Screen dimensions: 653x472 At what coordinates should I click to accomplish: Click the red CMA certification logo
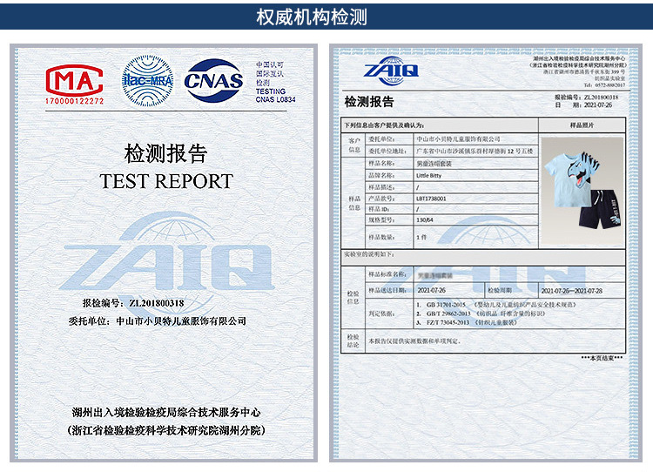(x=74, y=80)
